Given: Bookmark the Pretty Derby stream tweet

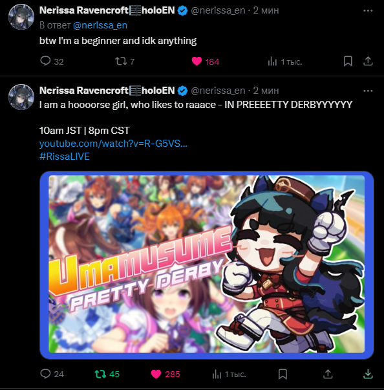Looking at the screenshot, I should (x=283, y=374).
